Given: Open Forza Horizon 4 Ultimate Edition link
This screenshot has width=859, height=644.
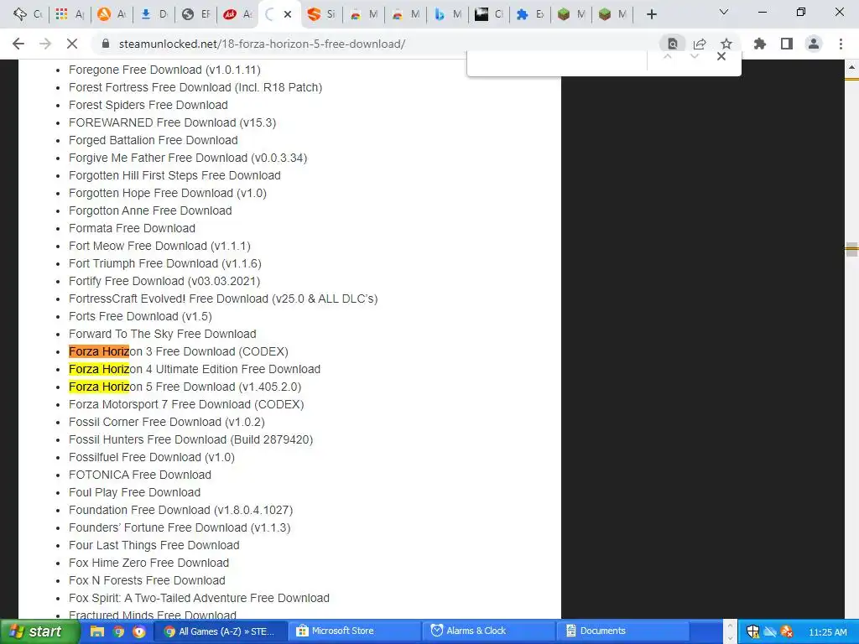Looking at the screenshot, I should 195,369.
